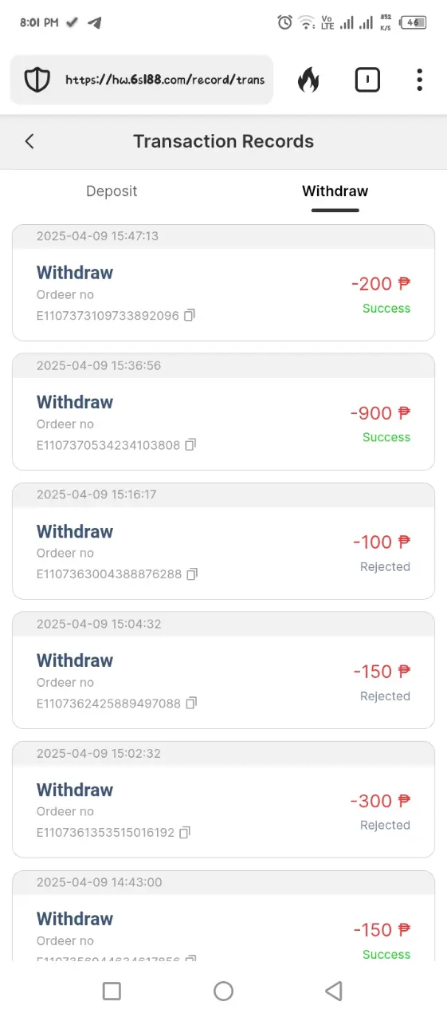
Task: Tap the Android back triangle button
Action: pyautogui.click(x=334, y=991)
